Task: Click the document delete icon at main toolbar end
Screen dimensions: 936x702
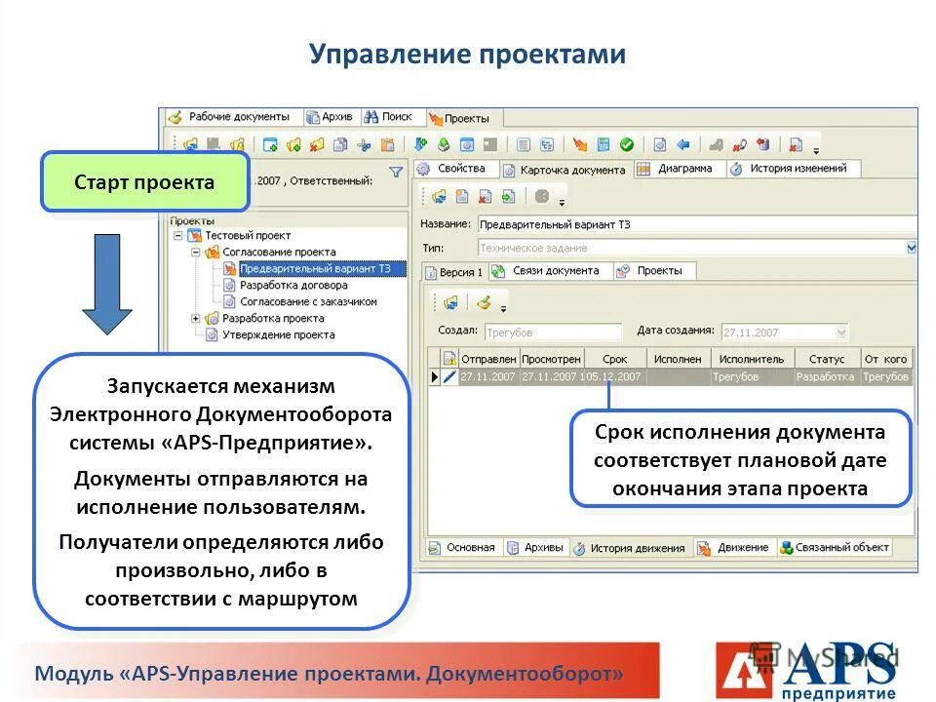Action: [x=796, y=144]
